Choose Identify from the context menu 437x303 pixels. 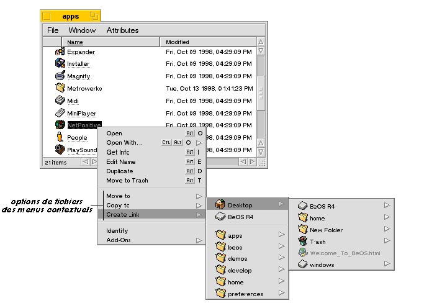151,231
